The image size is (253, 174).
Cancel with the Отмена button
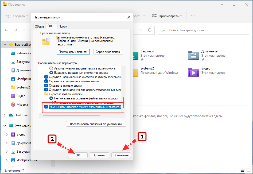99,155
